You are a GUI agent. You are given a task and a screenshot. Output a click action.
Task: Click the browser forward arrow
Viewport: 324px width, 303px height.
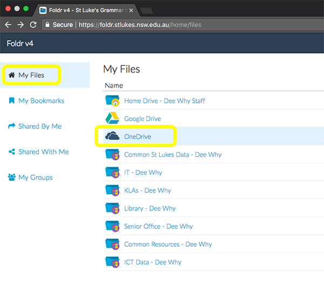point(21,24)
